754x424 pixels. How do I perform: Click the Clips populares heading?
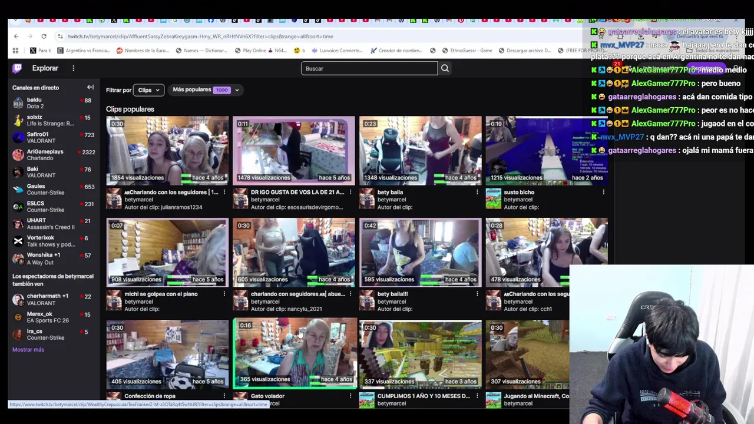130,109
